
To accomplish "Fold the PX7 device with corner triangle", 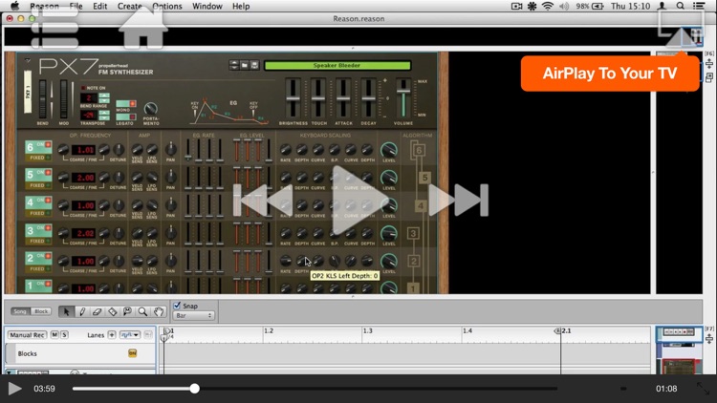I will (28, 60).
